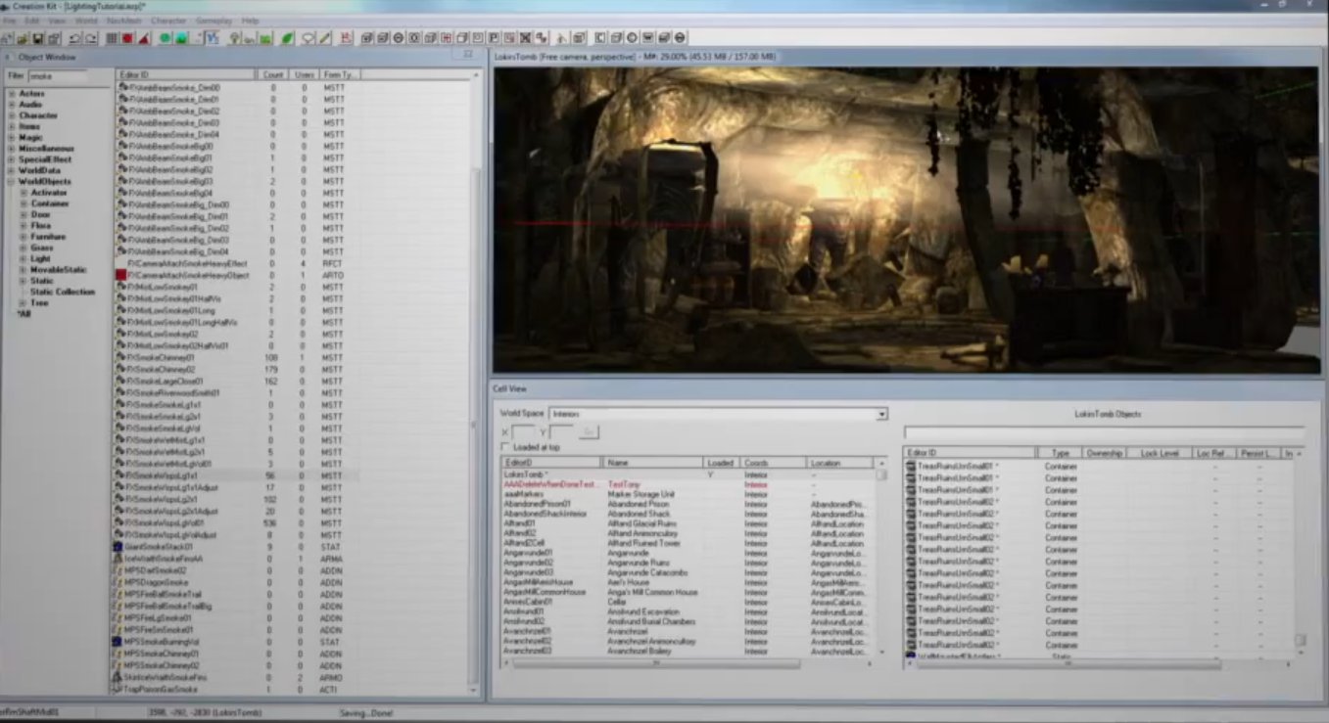The height and width of the screenshot is (723, 1329).
Task: Click the Redo arrow toolbar icon
Action: click(90, 38)
